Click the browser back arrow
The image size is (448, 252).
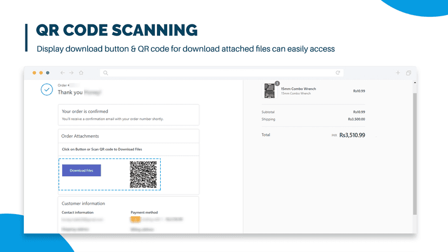62,73
